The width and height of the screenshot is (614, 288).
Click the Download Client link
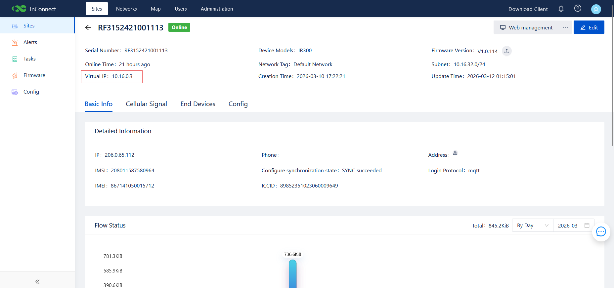point(528,9)
